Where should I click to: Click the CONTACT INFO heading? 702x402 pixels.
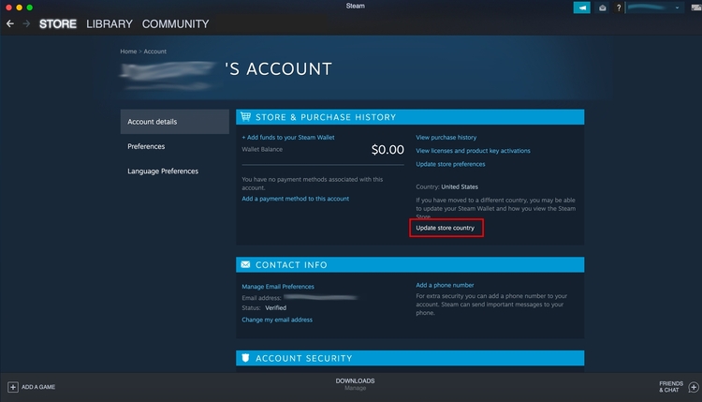click(291, 265)
